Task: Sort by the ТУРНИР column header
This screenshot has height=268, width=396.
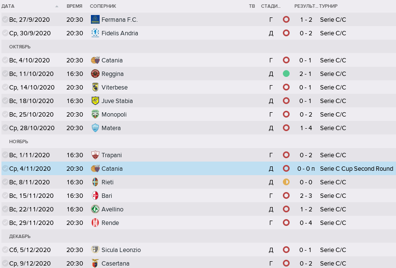Action: click(x=329, y=6)
